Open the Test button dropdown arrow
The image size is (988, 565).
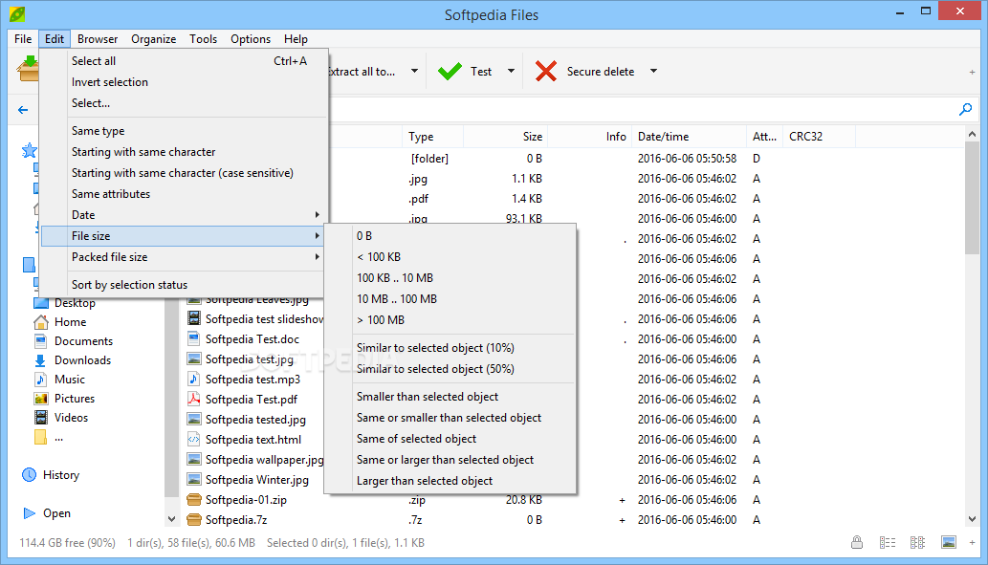(x=511, y=71)
